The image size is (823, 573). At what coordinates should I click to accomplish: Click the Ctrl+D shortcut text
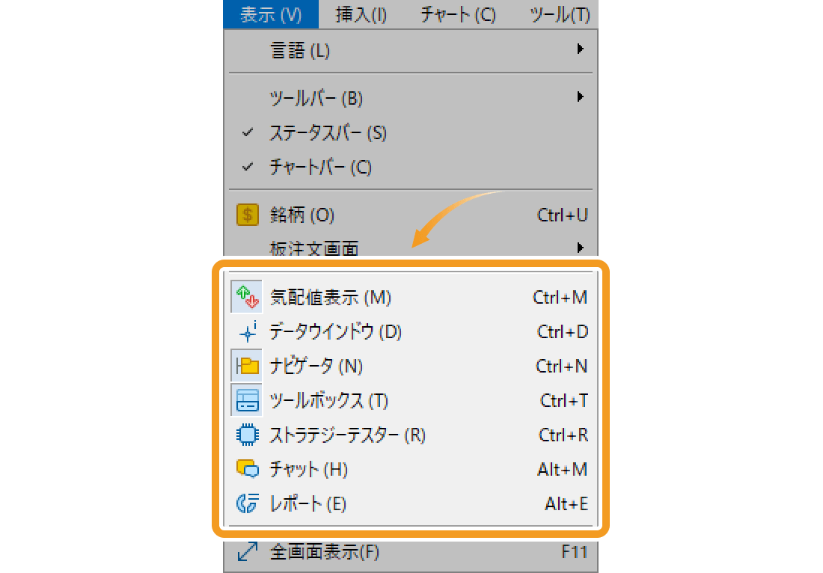[562, 331]
